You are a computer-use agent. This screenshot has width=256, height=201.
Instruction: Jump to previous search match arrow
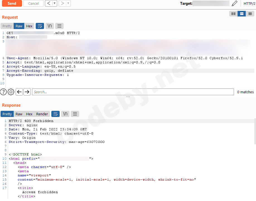point(19,92)
